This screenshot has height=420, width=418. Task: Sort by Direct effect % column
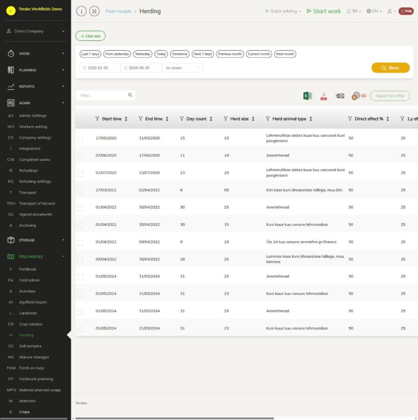point(388,119)
